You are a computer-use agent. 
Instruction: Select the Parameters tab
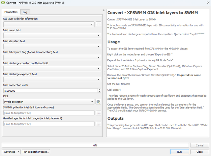click(x=11, y=12)
